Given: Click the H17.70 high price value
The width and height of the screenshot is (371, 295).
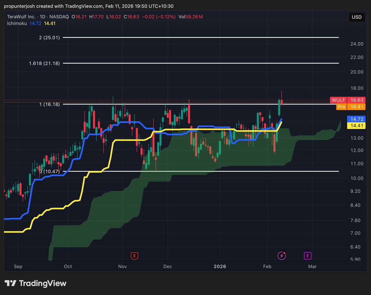Looking at the screenshot, I should tap(96, 17).
